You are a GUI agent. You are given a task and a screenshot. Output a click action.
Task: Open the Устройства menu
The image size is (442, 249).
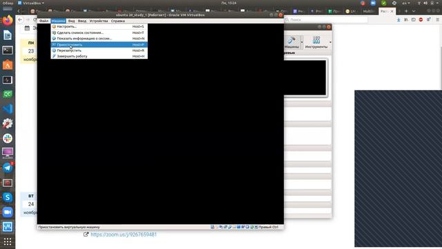[99, 21]
